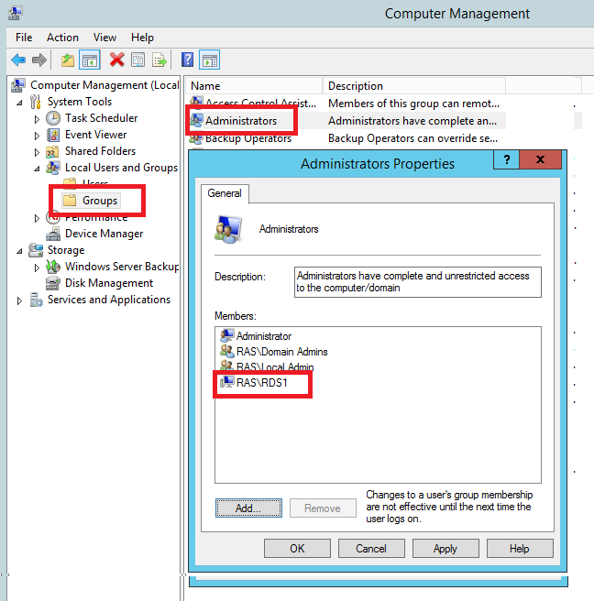Select Device Manager in the tree

tap(104, 234)
